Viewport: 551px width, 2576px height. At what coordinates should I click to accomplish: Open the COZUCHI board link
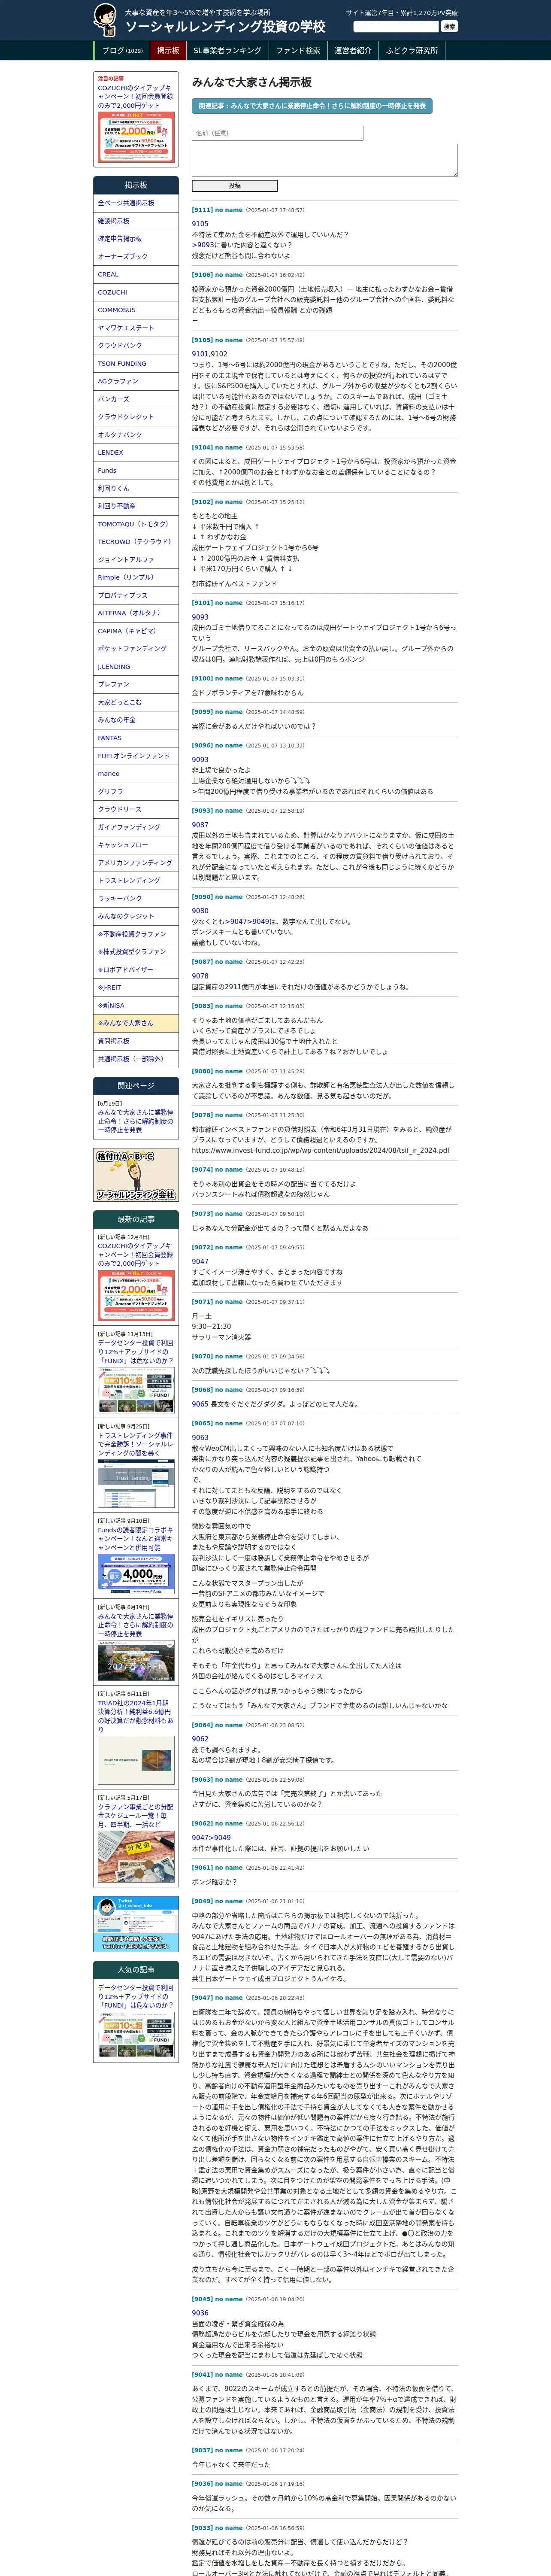(x=136, y=292)
